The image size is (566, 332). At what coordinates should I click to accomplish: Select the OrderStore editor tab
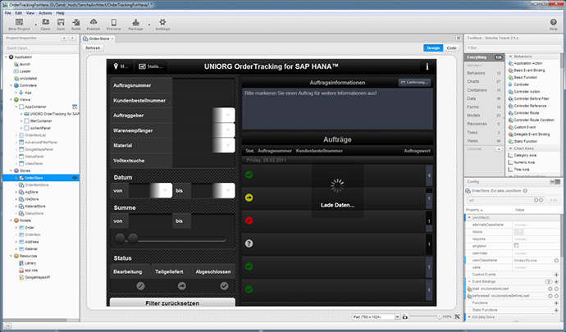(98, 39)
